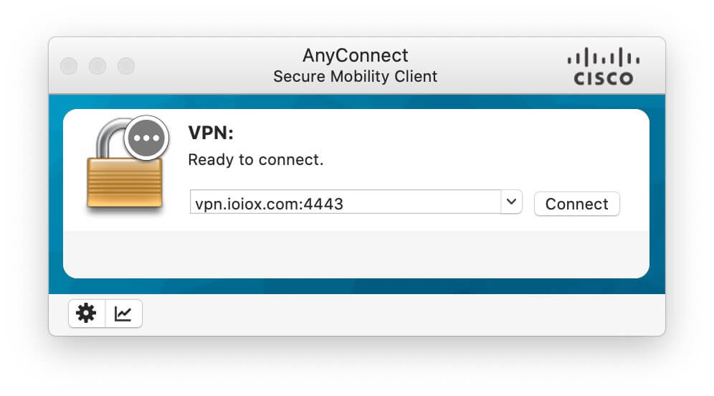
Task: Zoom the AnyConnect window
Action: point(126,66)
